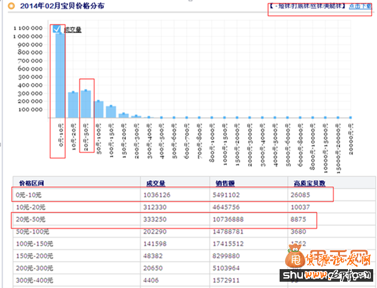377x288 pixels.
Task: Click the 100元-150元 bar in chart
Action: point(111,111)
